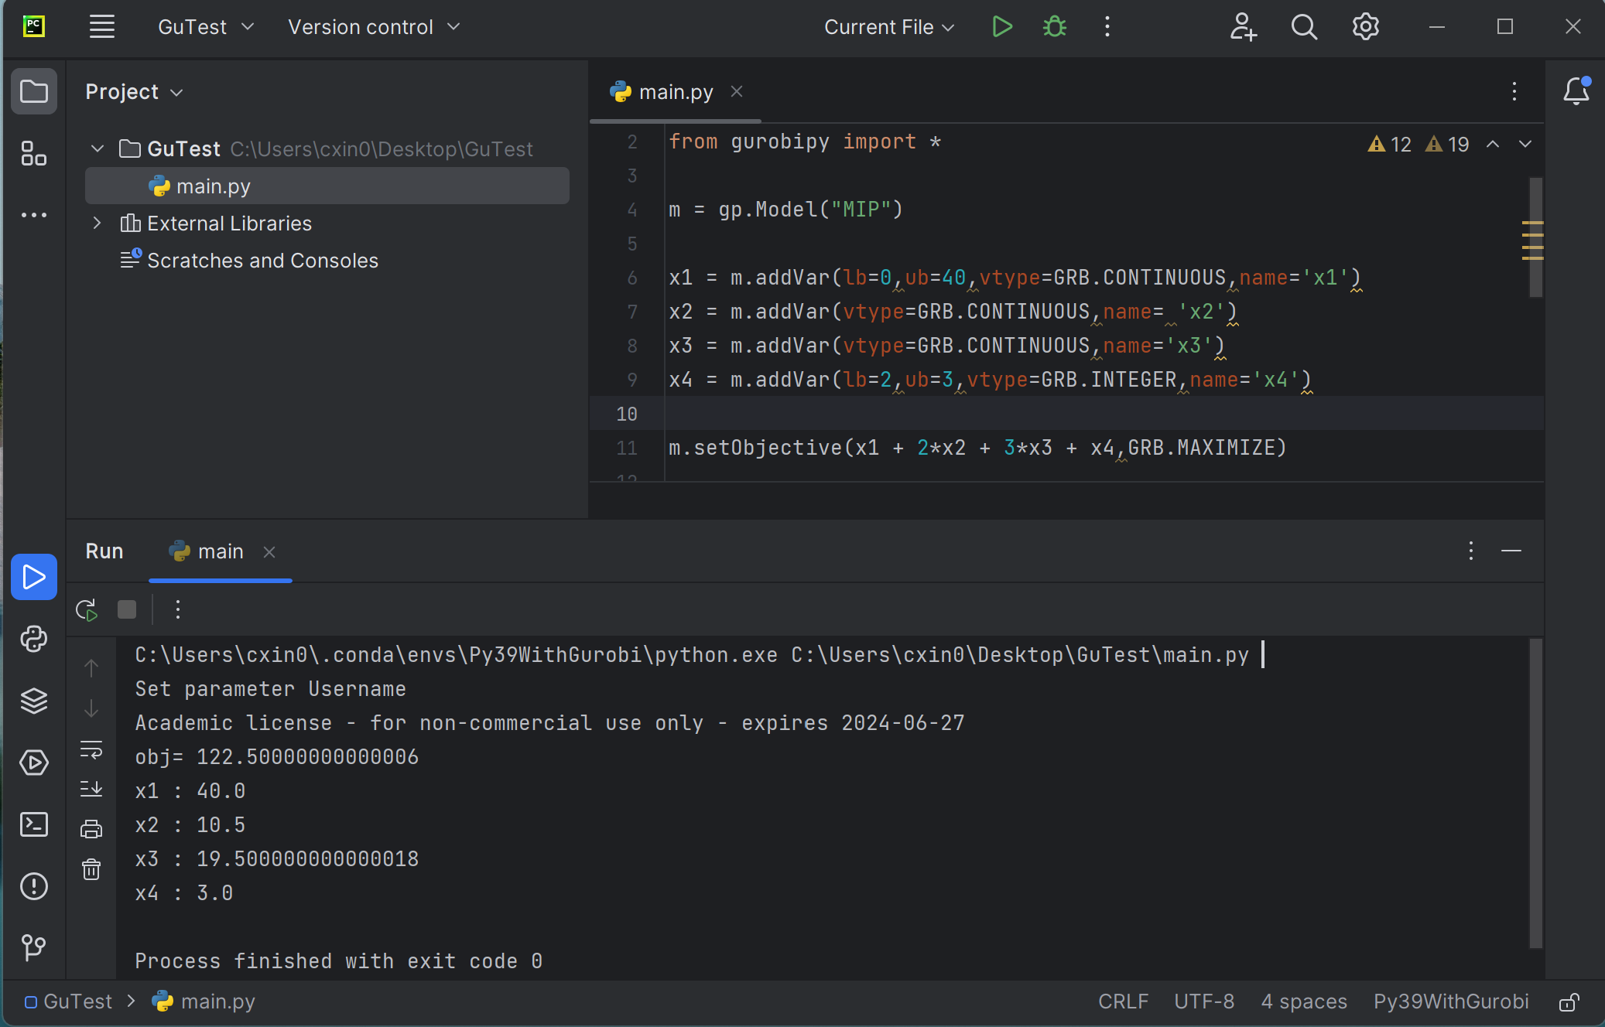Click on the main.py file in project
1605x1027 pixels.
[214, 186]
